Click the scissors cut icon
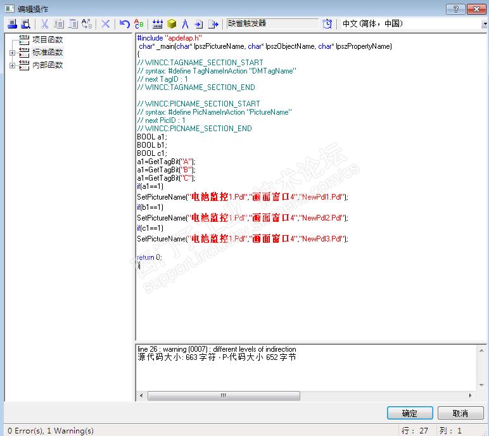Screen dimensions: 489x436 [44, 23]
